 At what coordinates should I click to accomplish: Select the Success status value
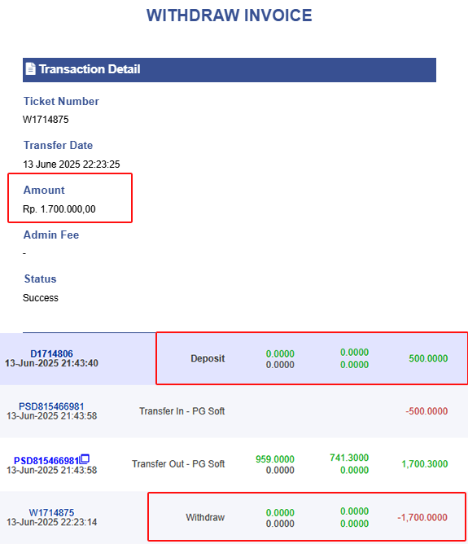pos(41,298)
